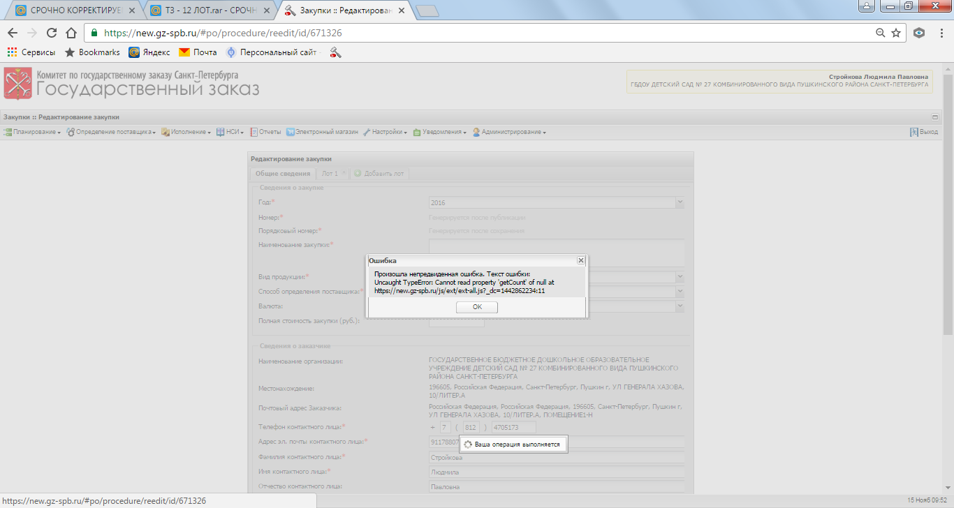Close the Ошибка dialog with X
This screenshot has width=954, height=508.
pyautogui.click(x=580, y=260)
